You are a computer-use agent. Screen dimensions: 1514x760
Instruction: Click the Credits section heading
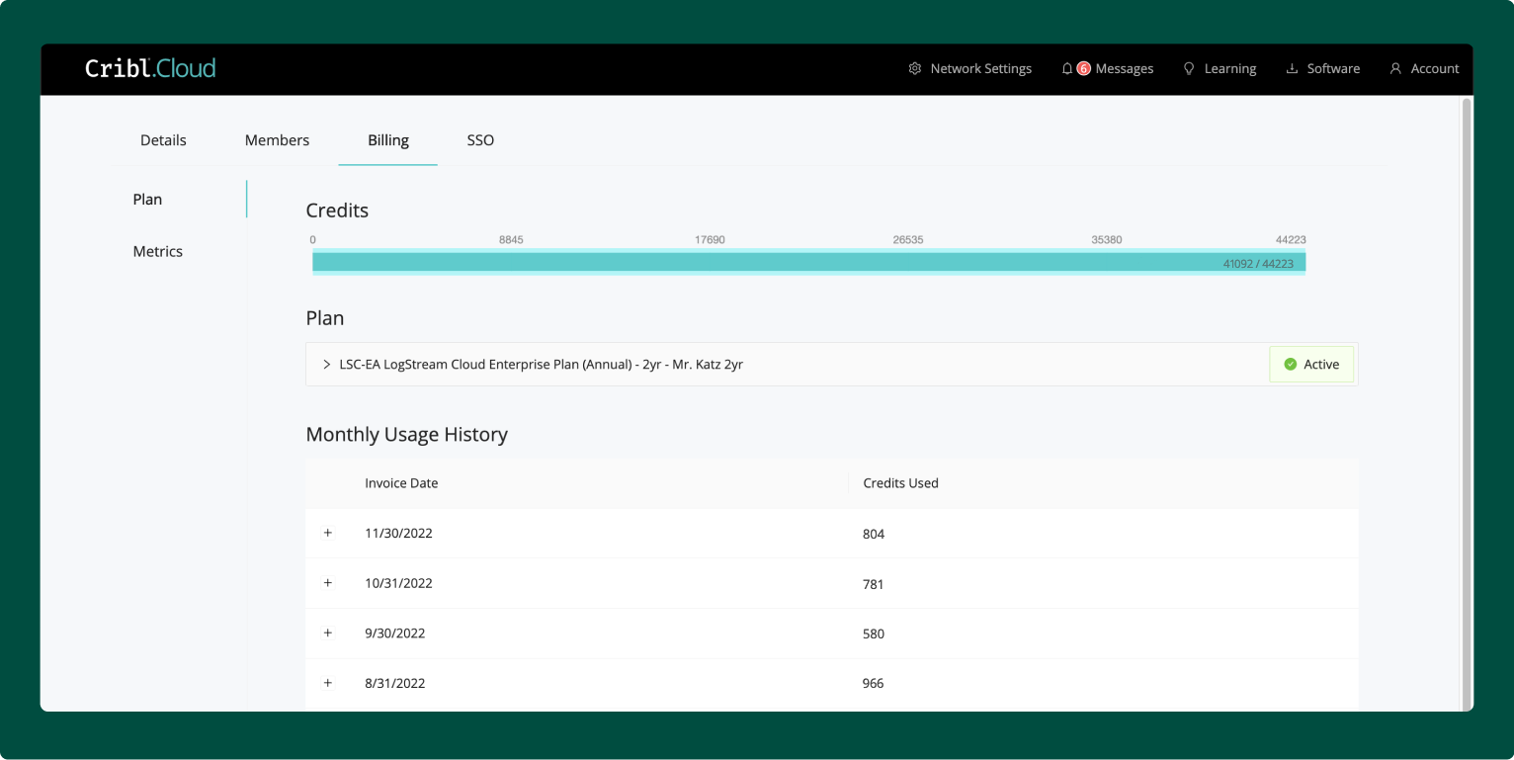(x=337, y=211)
